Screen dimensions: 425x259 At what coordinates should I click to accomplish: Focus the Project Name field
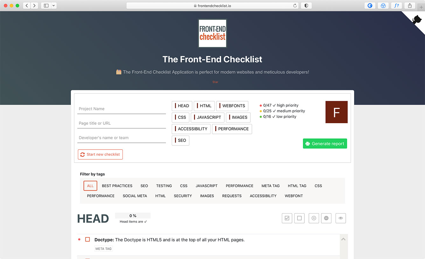coord(122,109)
